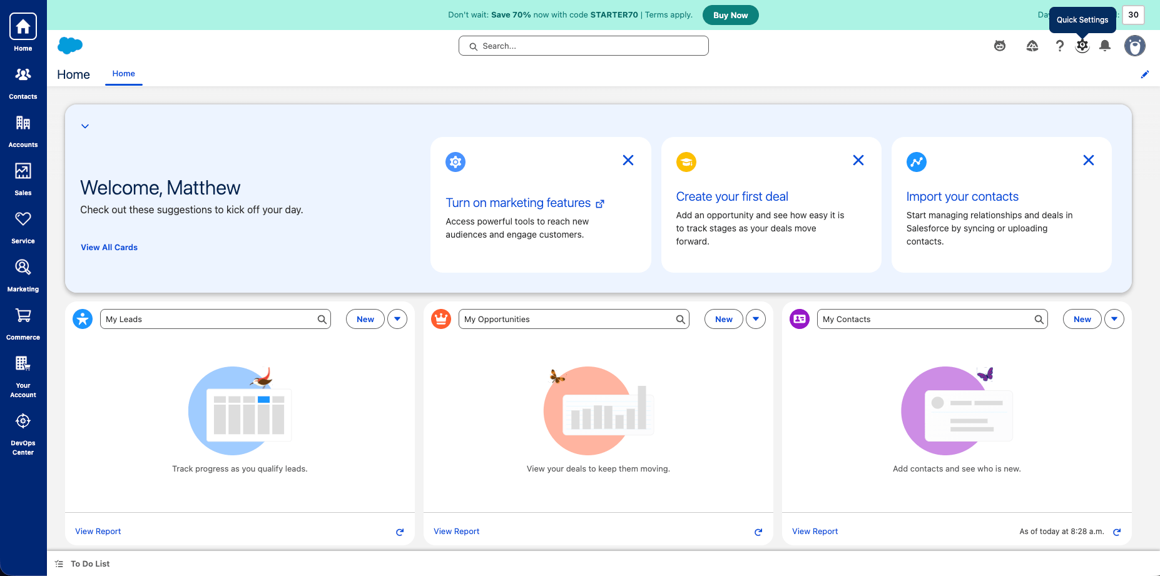Viewport: 1160px width, 576px height.
Task: Click the marketing features gear icon
Action: [x=455, y=162]
